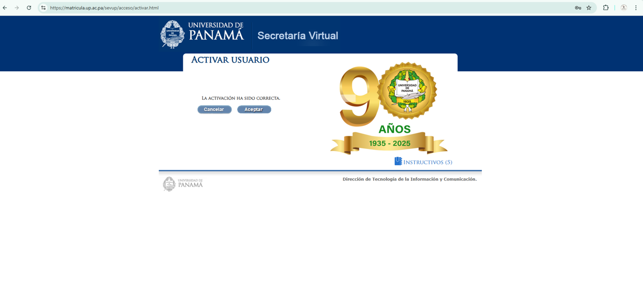Click the blue book icon beside Instructivos
643x285 pixels.
(x=398, y=161)
